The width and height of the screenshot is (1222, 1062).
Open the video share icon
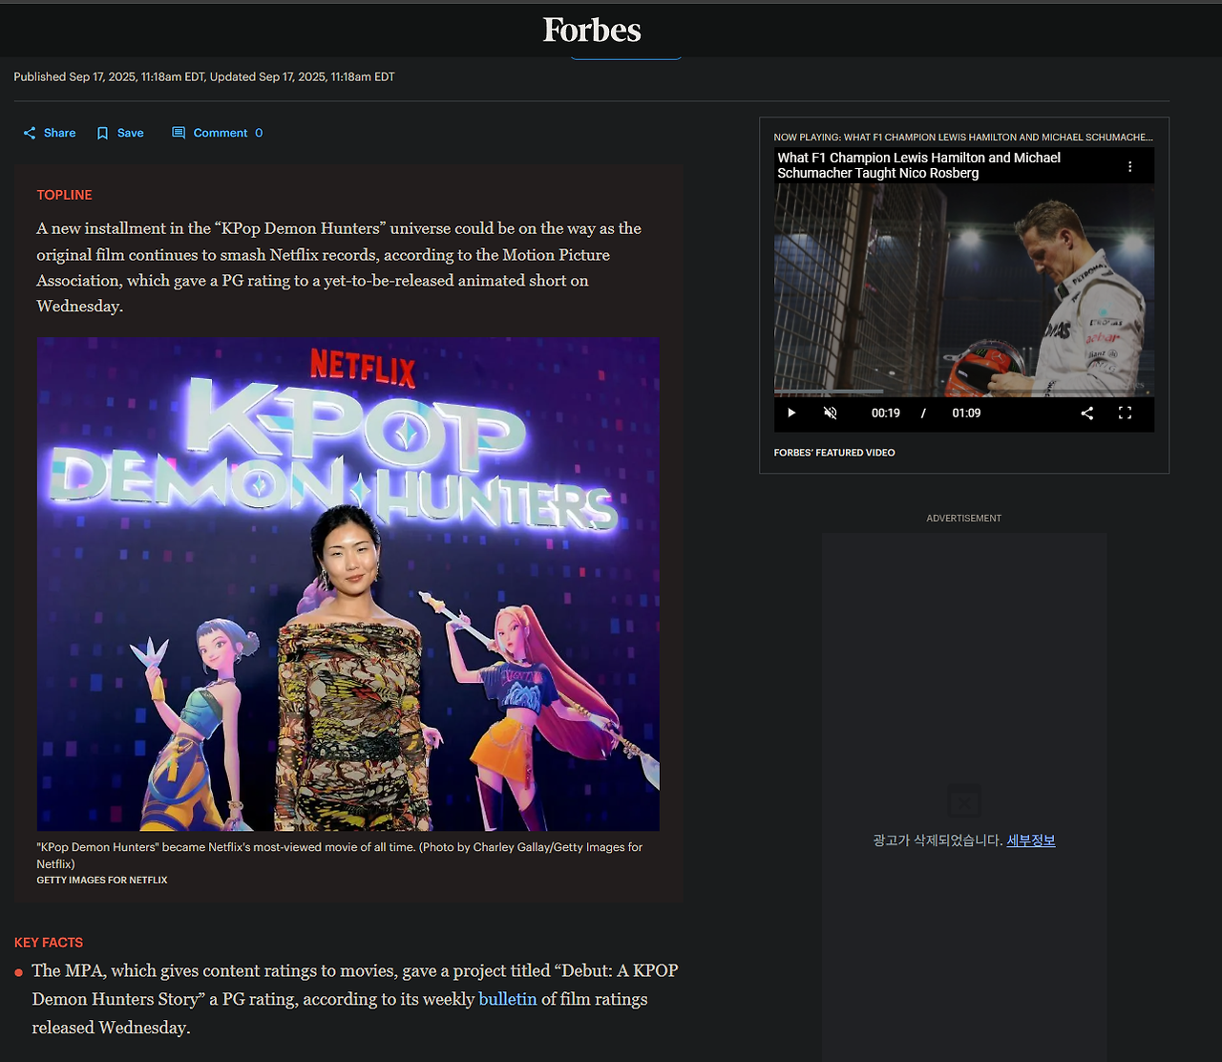click(x=1087, y=413)
